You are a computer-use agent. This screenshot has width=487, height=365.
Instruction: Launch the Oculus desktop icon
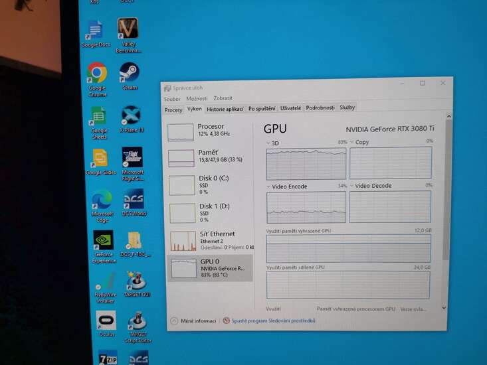point(106,324)
